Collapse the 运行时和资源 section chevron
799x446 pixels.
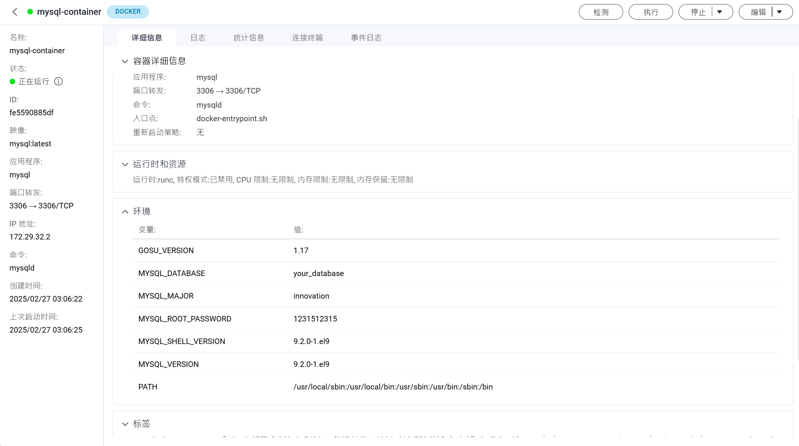click(125, 164)
